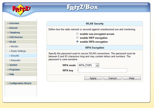154x108 pixels.
Task: Open the WPA mode dropdown
Action: coord(88,65)
